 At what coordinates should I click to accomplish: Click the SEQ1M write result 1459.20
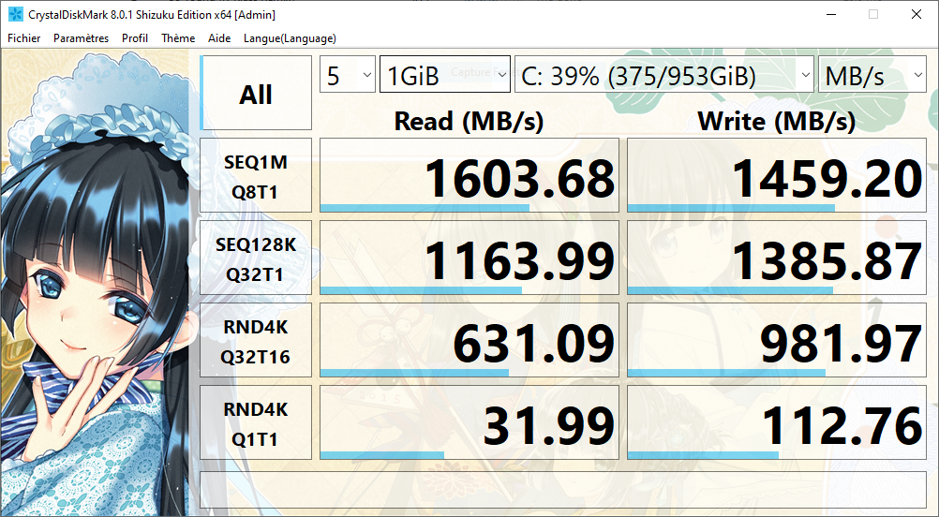tap(777, 175)
